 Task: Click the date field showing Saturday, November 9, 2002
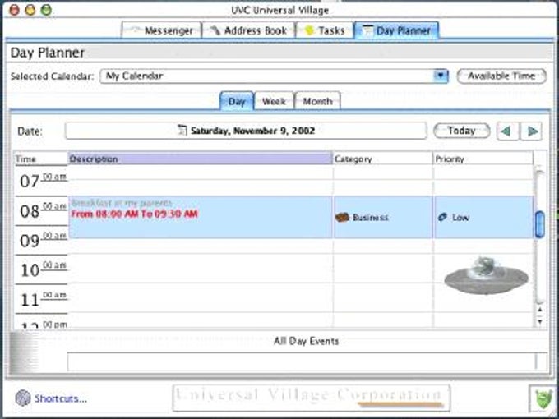[246, 131]
